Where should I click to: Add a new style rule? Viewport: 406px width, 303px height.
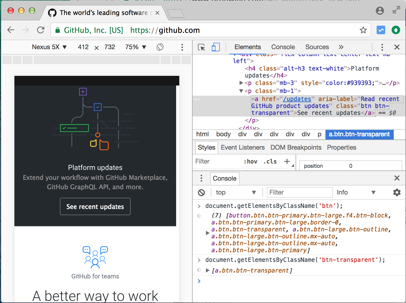tap(287, 161)
